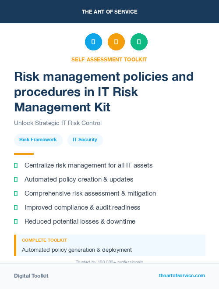Click the Self-Assessment Toolkit label

(x=109, y=60)
